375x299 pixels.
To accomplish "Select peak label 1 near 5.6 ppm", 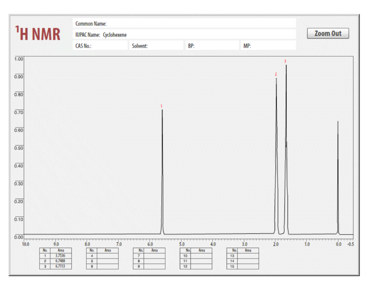I will (161, 106).
